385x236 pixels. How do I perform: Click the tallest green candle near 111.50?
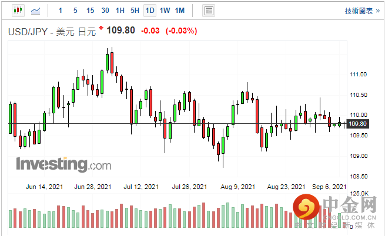tap(107, 63)
